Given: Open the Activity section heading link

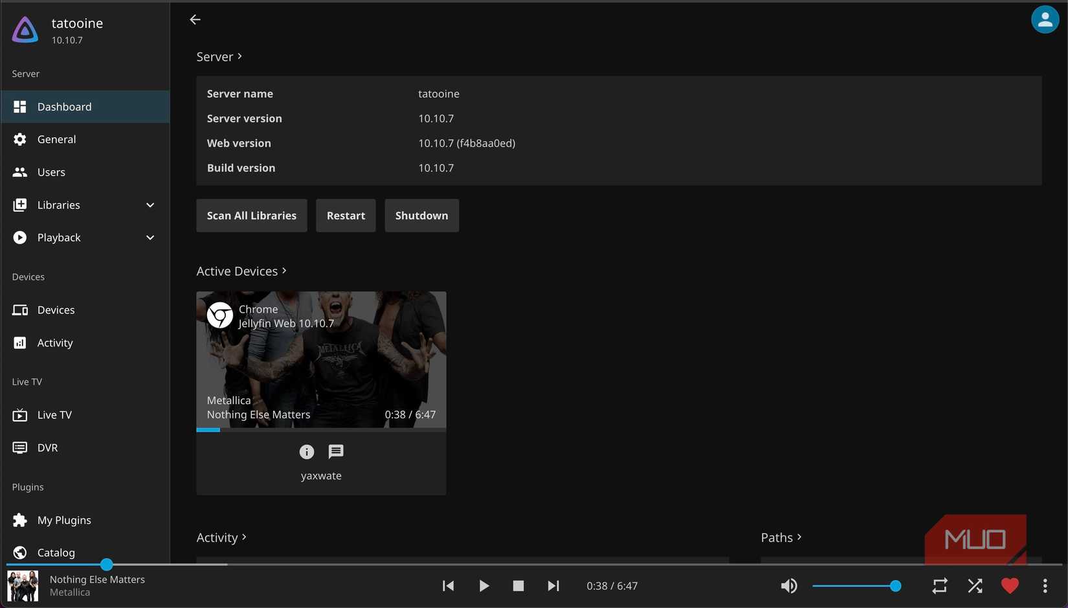Looking at the screenshot, I should coord(221,537).
